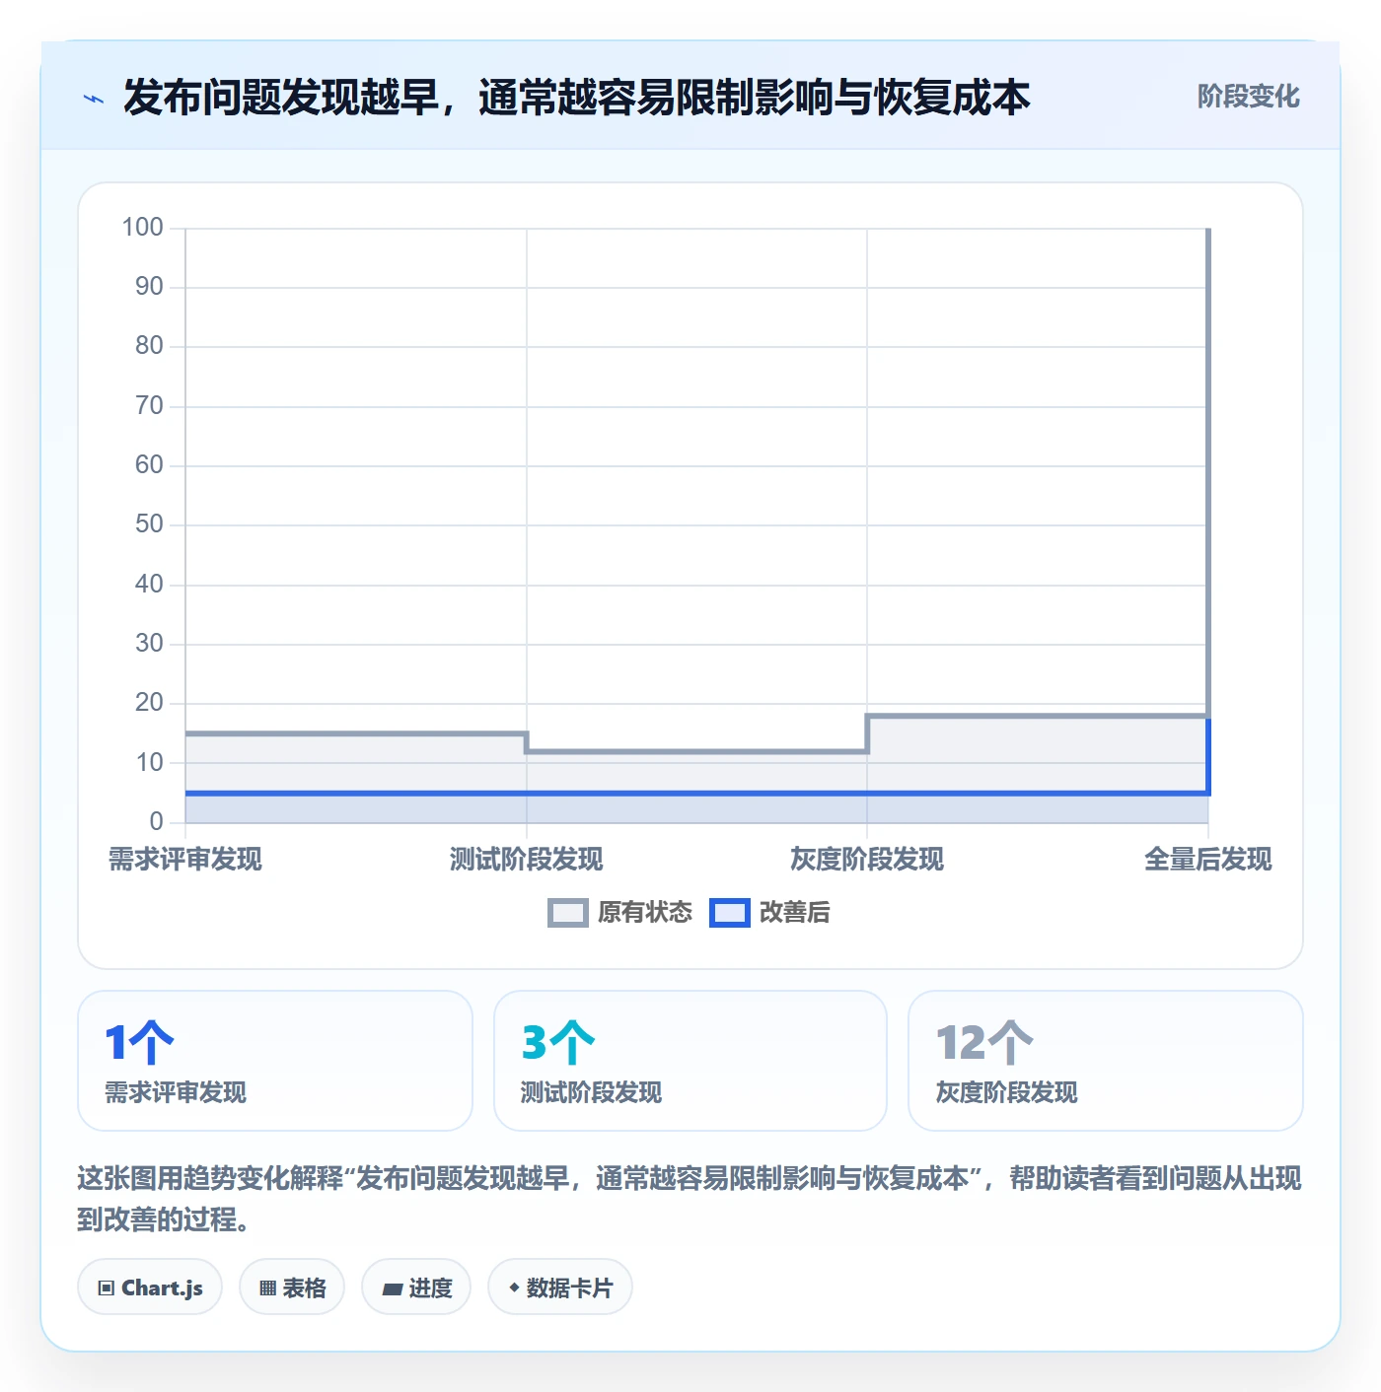Select the 进度 tag chip
The width and height of the screenshot is (1381, 1392).
click(x=416, y=1288)
